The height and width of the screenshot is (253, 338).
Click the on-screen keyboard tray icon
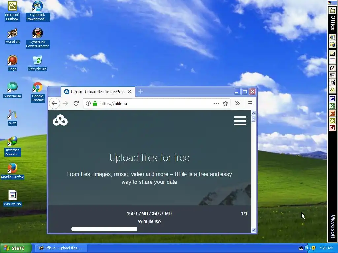[301, 248]
